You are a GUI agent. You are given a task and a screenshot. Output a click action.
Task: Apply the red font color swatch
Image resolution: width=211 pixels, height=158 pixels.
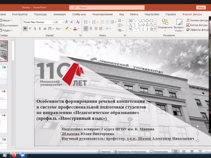75,28
